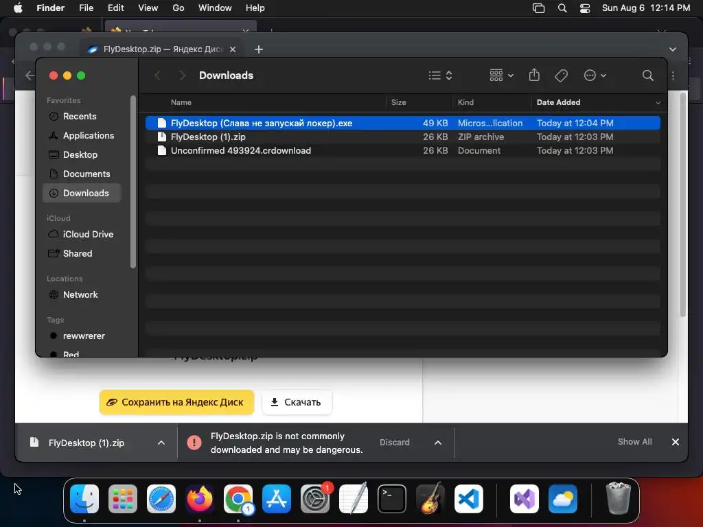The height and width of the screenshot is (527, 703).
Task: Sort by the Size column header
Action: click(399, 103)
